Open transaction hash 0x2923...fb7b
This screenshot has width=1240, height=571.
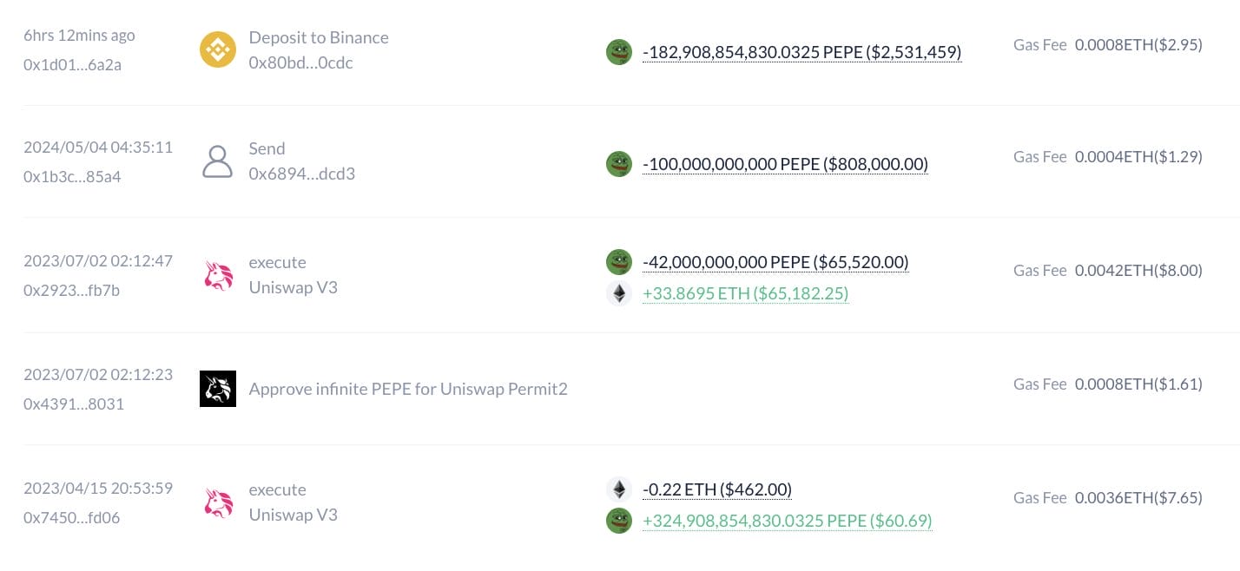[x=72, y=290]
